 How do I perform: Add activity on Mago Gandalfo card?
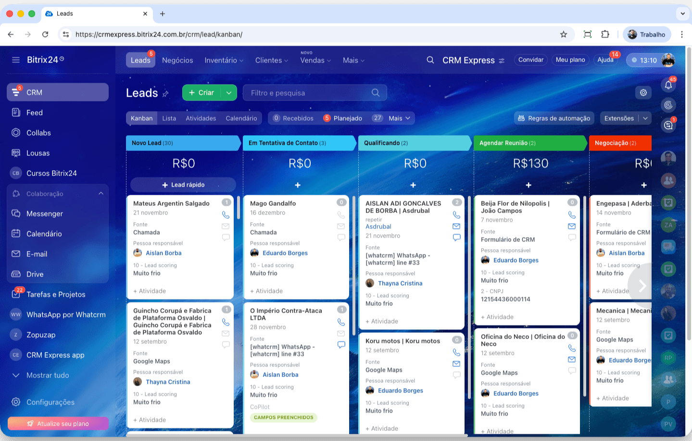coord(266,291)
